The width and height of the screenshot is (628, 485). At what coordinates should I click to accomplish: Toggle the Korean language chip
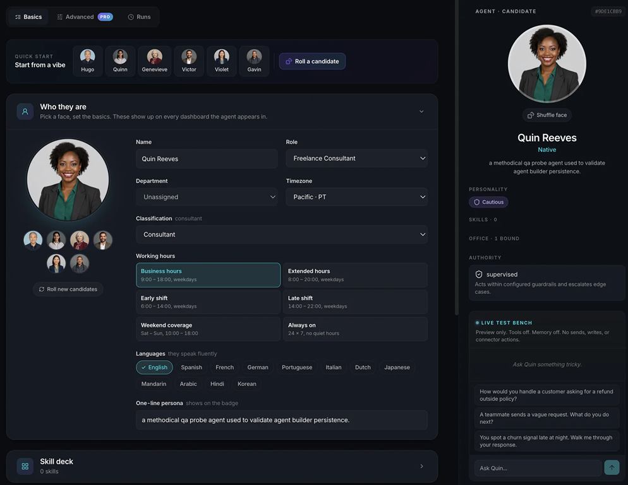pos(246,384)
